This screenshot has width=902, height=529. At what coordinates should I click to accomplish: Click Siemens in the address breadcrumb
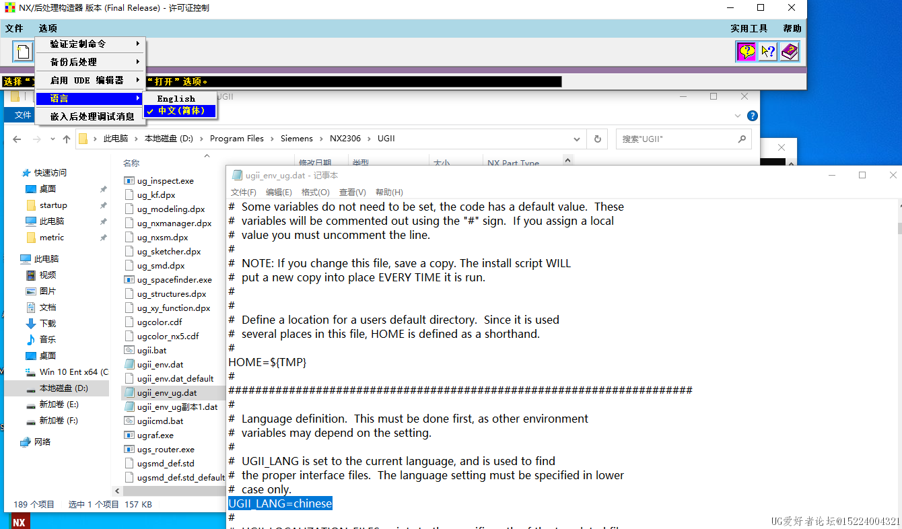point(297,139)
